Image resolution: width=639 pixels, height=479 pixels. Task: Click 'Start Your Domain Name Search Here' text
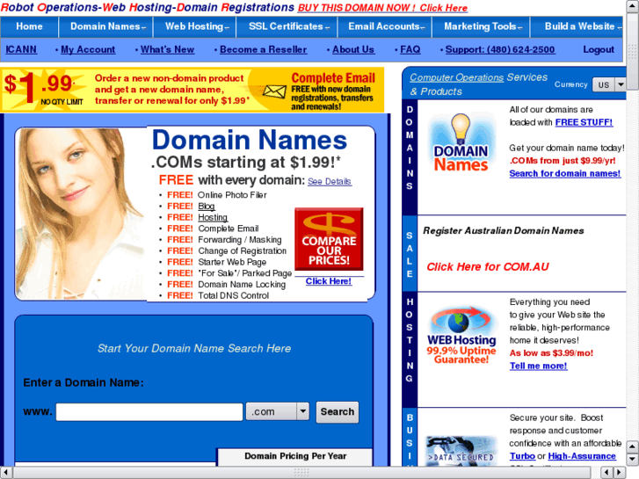pos(194,349)
